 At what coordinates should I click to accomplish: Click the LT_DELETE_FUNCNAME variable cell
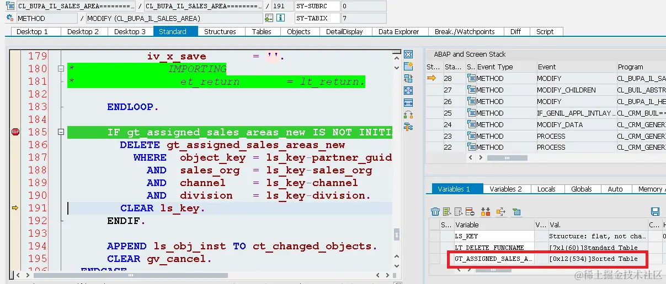(493, 247)
